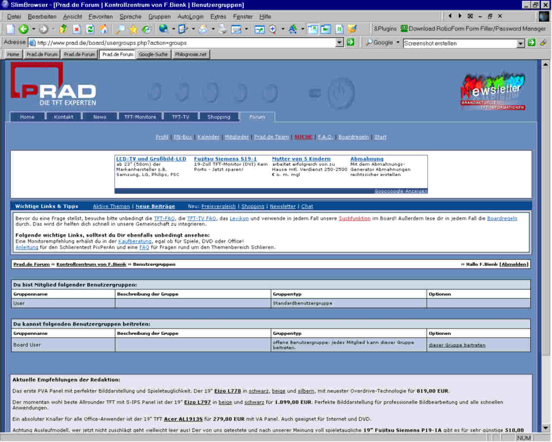552x442 pixels.
Task: Click the green Go arrow beside address bar
Action: (x=351, y=42)
